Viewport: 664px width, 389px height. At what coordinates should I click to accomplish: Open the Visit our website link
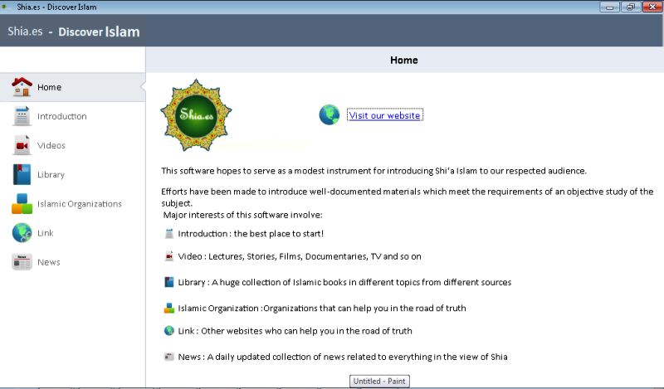click(384, 115)
